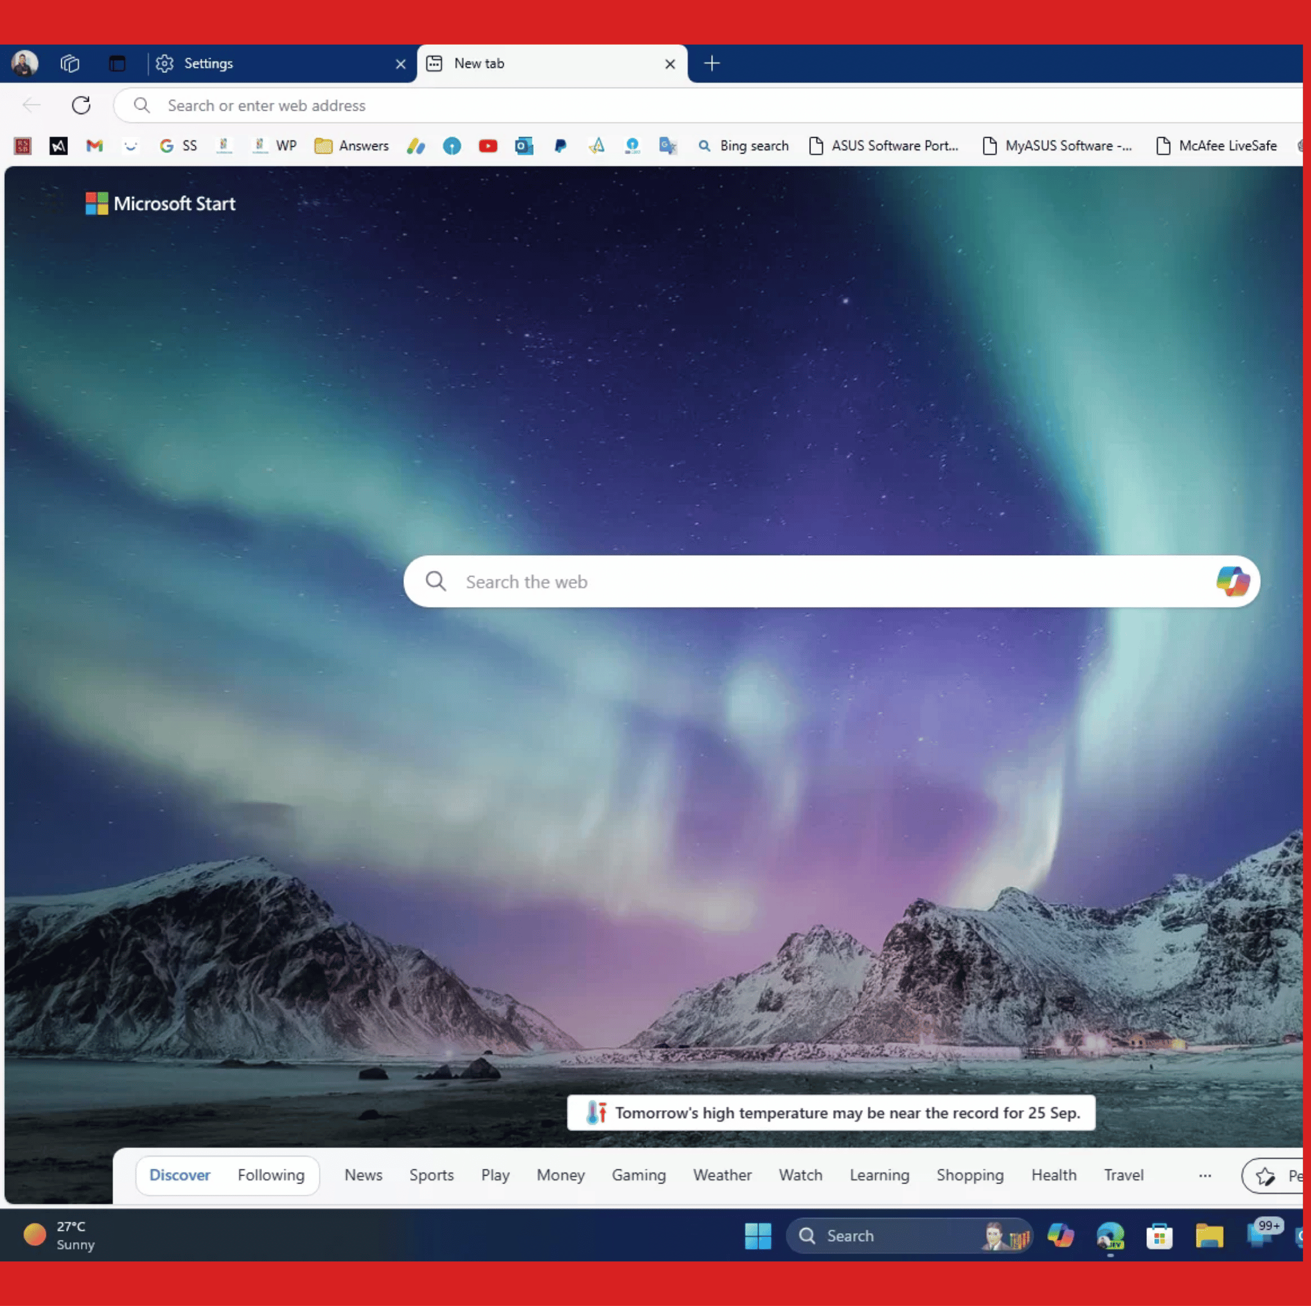Open MyASUS Software bookmark

tap(1057, 145)
